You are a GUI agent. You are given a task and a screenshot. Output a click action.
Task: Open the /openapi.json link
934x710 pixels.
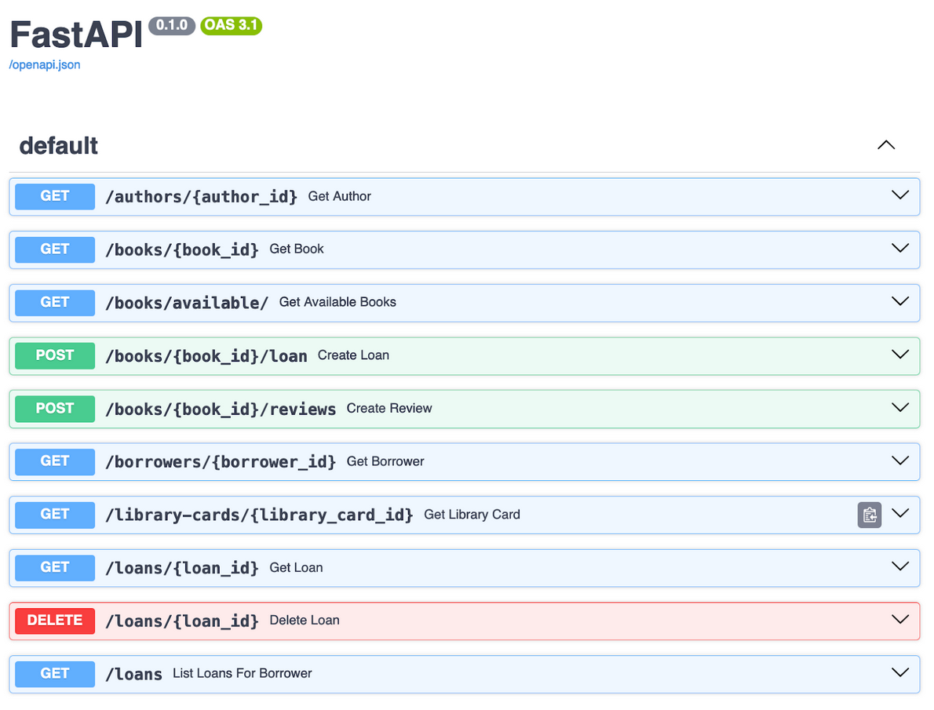(45, 65)
